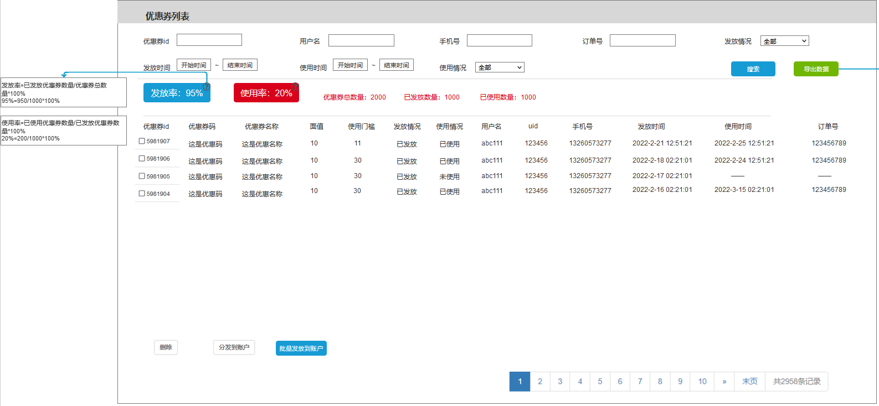Go to page 7
879x406 pixels.
(x=640, y=382)
